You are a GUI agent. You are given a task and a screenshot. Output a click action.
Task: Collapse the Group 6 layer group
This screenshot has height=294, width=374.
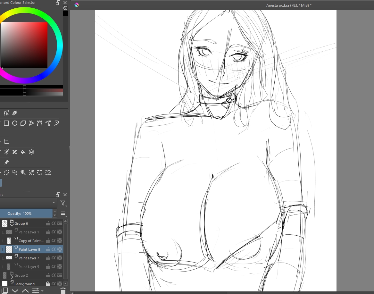(x=12, y=225)
